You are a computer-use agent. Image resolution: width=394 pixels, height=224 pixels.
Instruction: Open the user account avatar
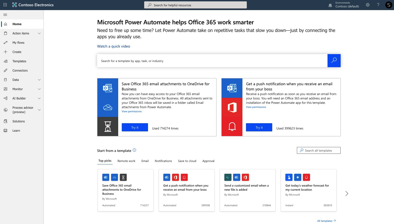pos(389,5)
